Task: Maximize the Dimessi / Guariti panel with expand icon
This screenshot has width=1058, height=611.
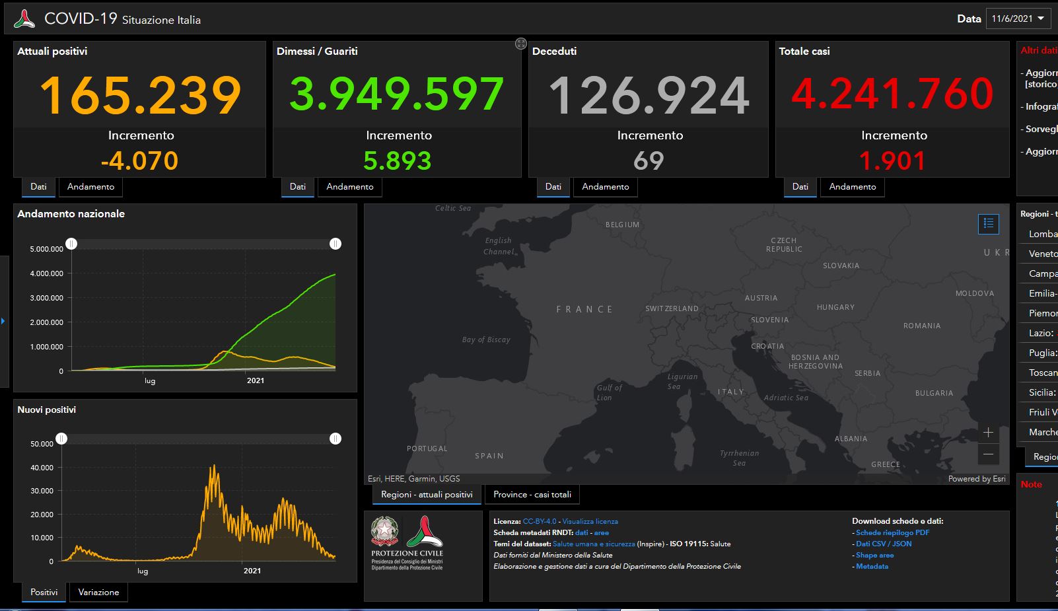Action: coord(520,44)
